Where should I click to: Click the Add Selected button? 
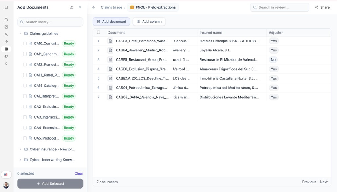[50, 184]
